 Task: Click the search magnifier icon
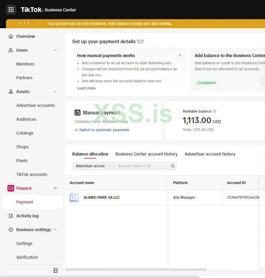172,166
